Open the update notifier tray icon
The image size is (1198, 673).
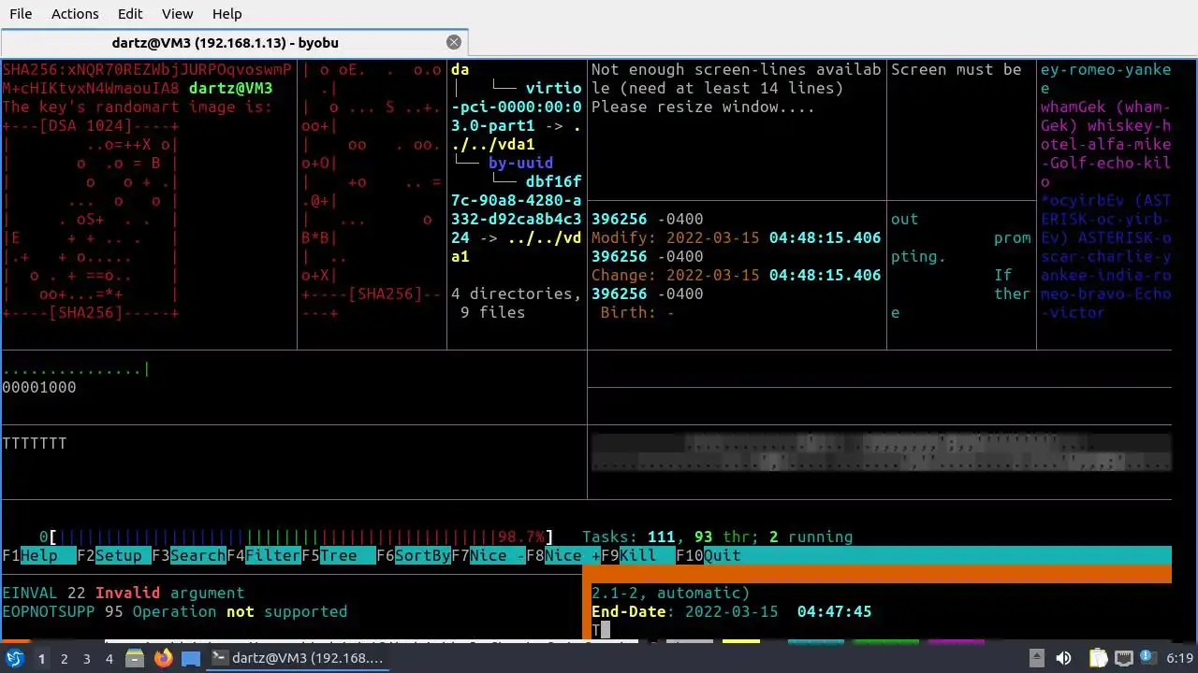point(1147,659)
